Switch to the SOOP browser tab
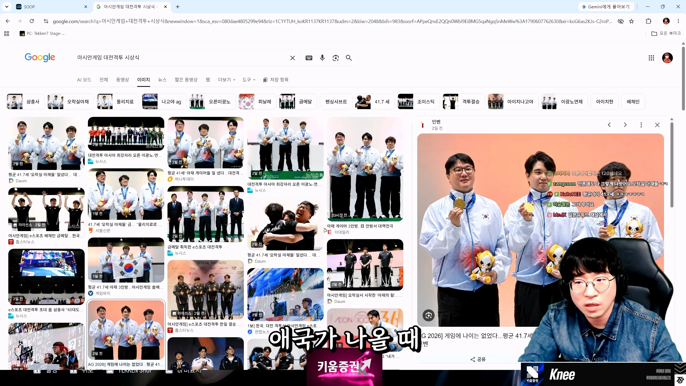The height and width of the screenshot is (386, 686). [52, 7]
